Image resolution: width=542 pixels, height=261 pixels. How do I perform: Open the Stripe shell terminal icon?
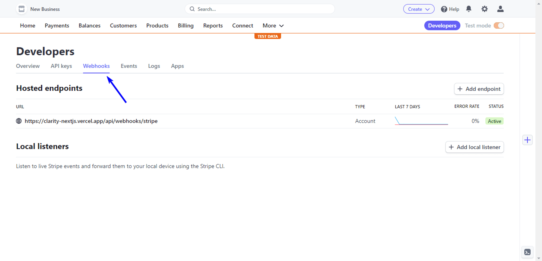click(x=527, y=252)
